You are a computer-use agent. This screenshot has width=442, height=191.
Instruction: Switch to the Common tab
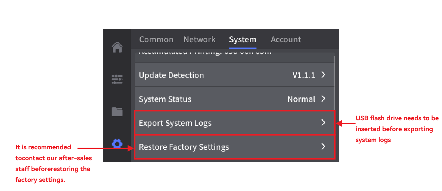coord(156,40)
